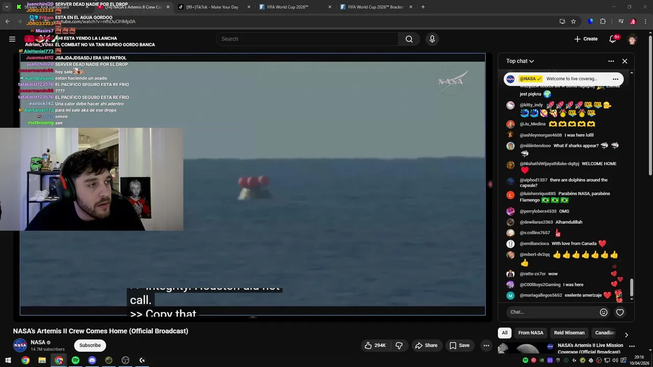Open YouTube notifications bell
This screenshot has height=367, width=653.
[x=614, y=39]
